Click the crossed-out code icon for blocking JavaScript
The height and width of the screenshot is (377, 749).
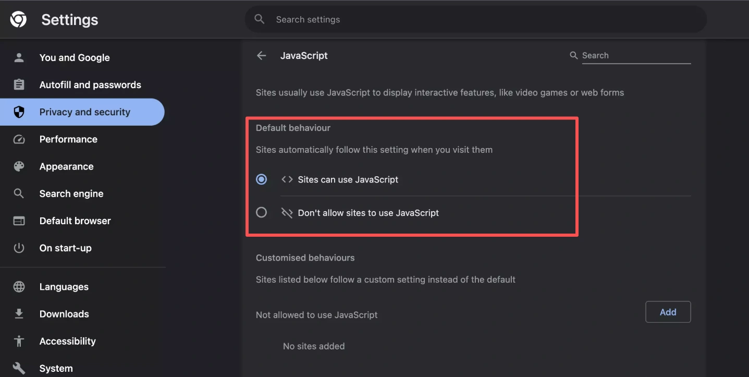pyautogui.click(x=287, y=213)
